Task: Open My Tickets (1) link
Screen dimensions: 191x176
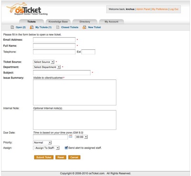Action: (43, 27)
